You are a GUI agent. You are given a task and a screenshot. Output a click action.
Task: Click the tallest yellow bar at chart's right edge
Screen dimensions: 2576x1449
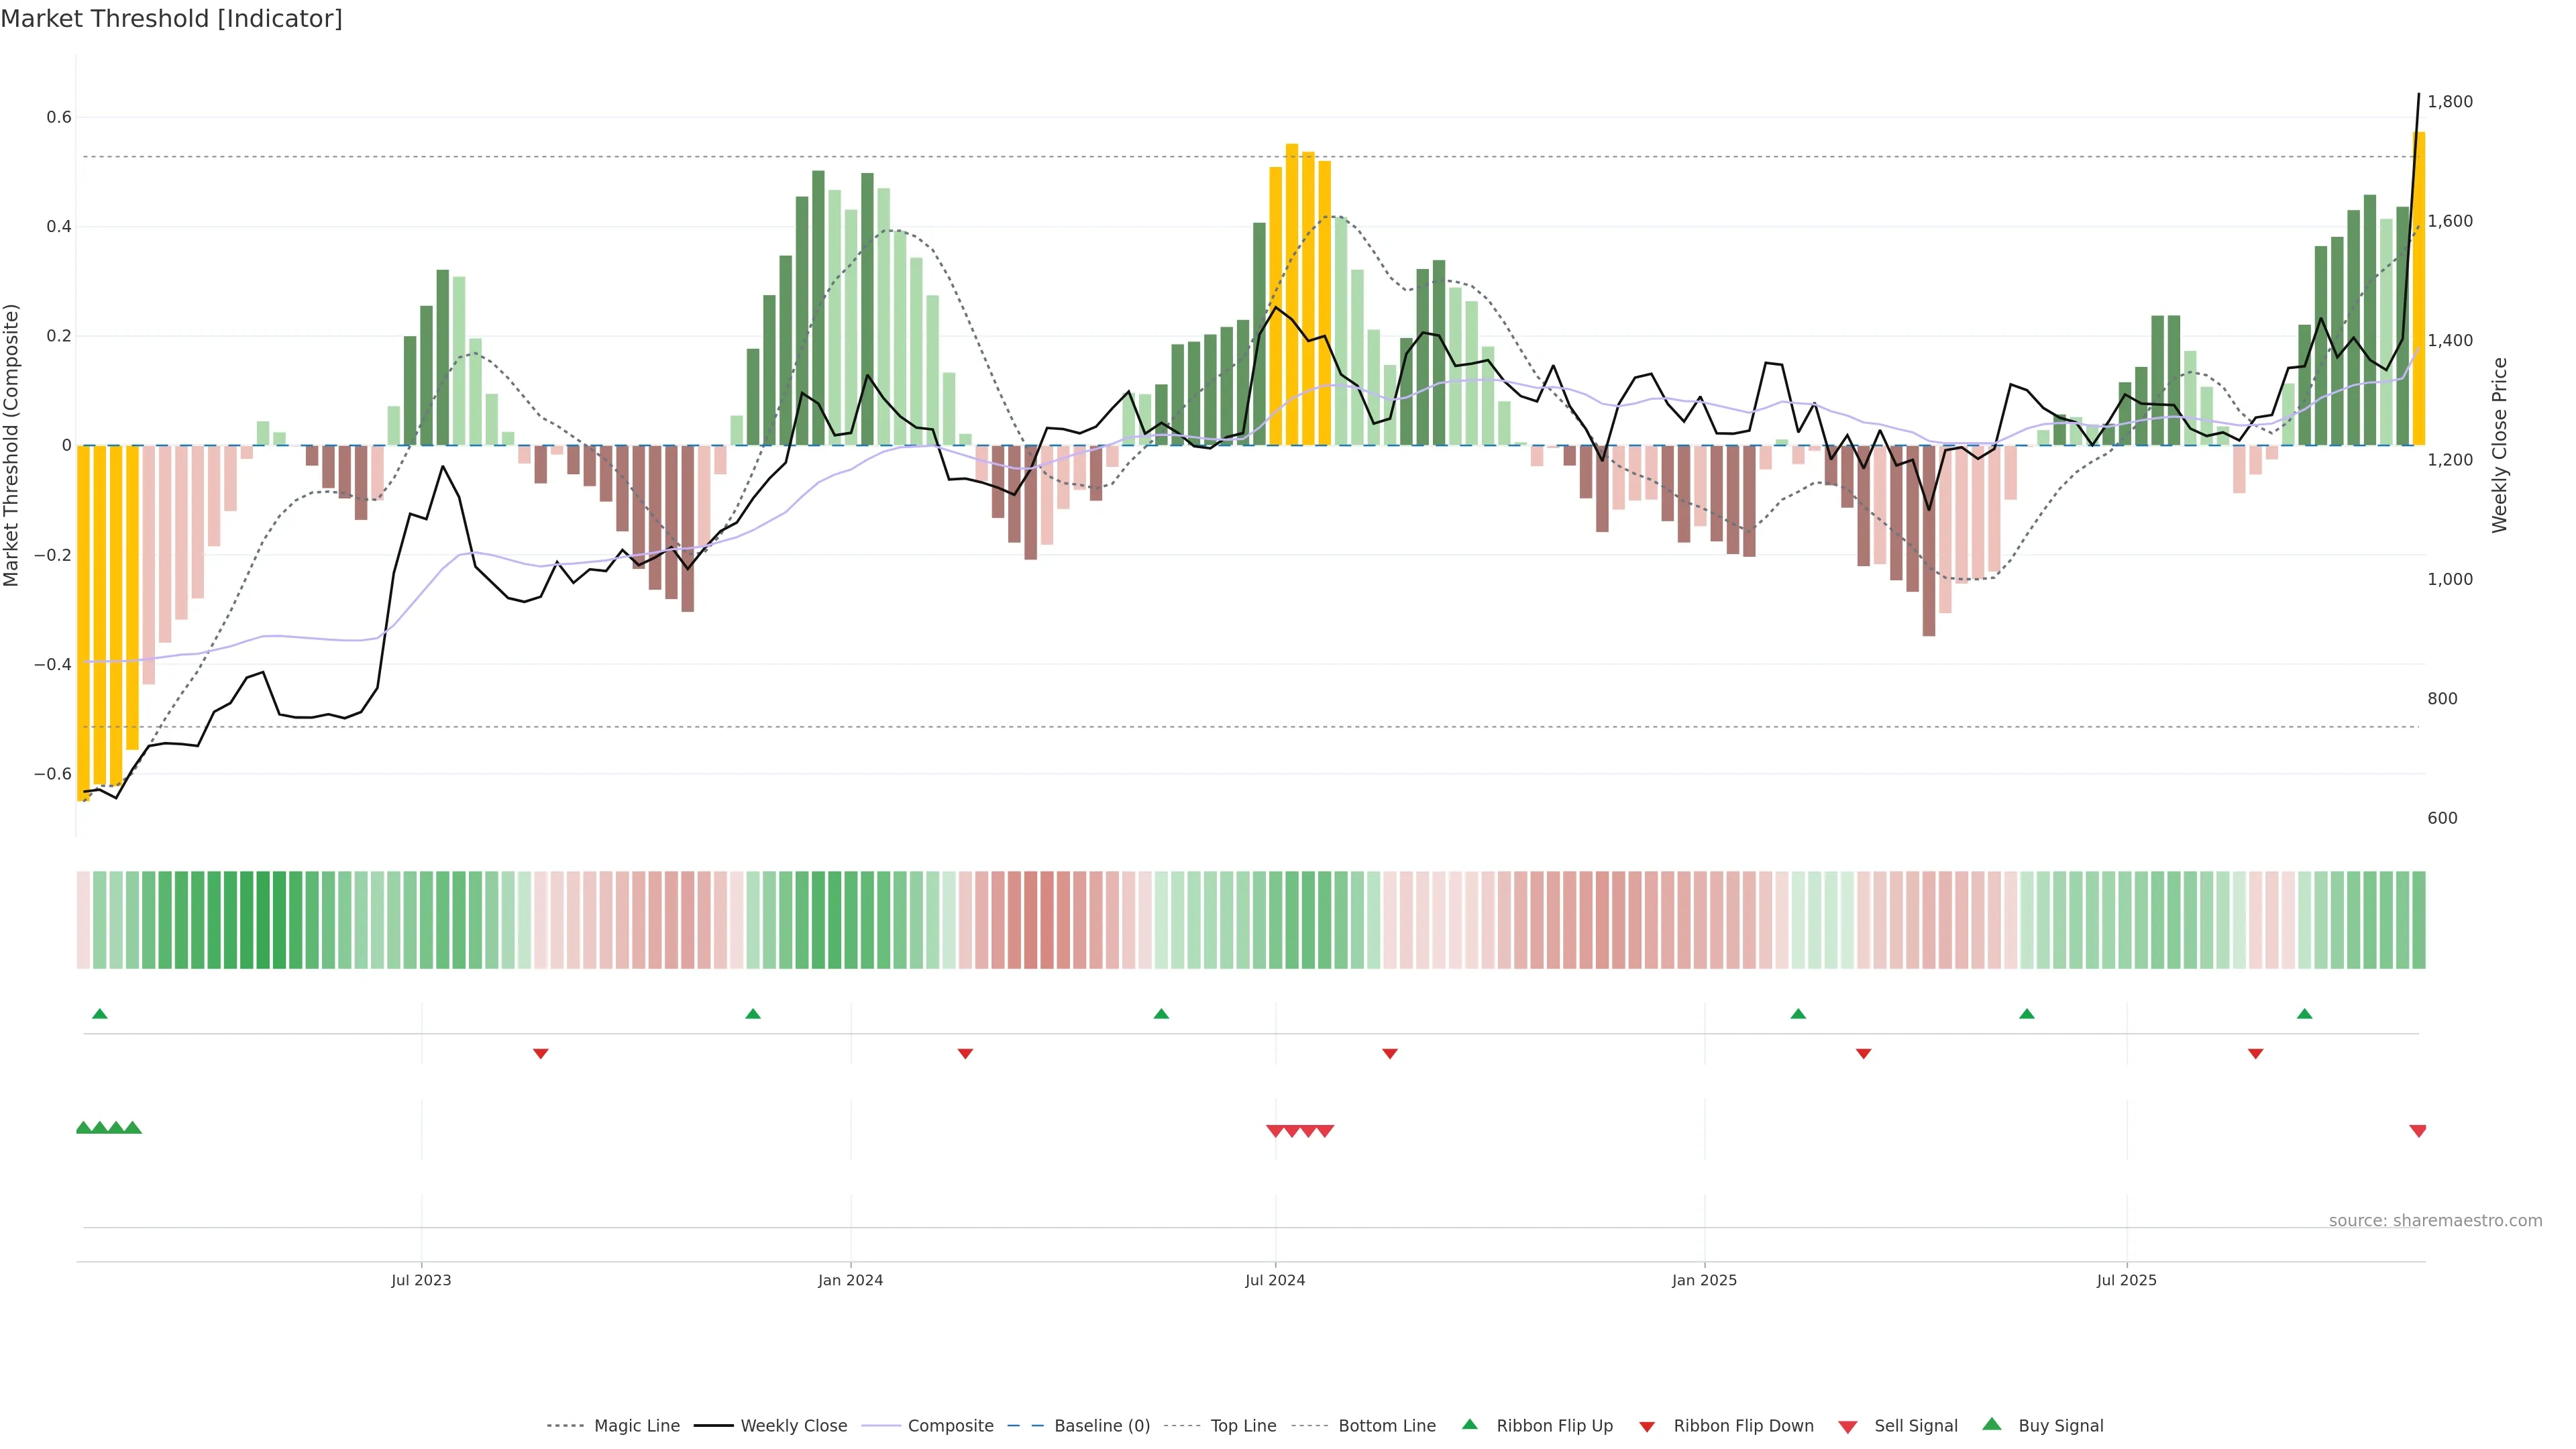tap(2418, 290)
